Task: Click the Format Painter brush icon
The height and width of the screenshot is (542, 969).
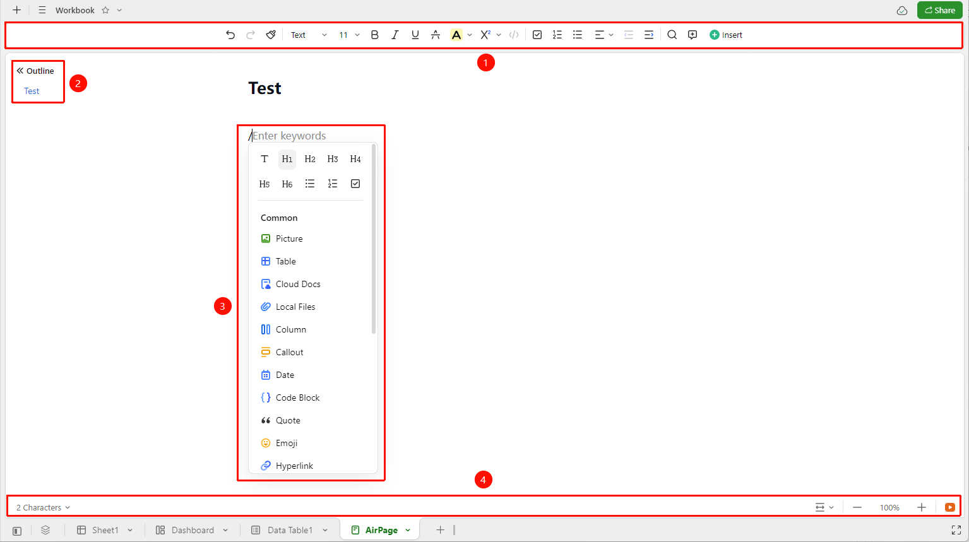Action: (x=271, y=35)
